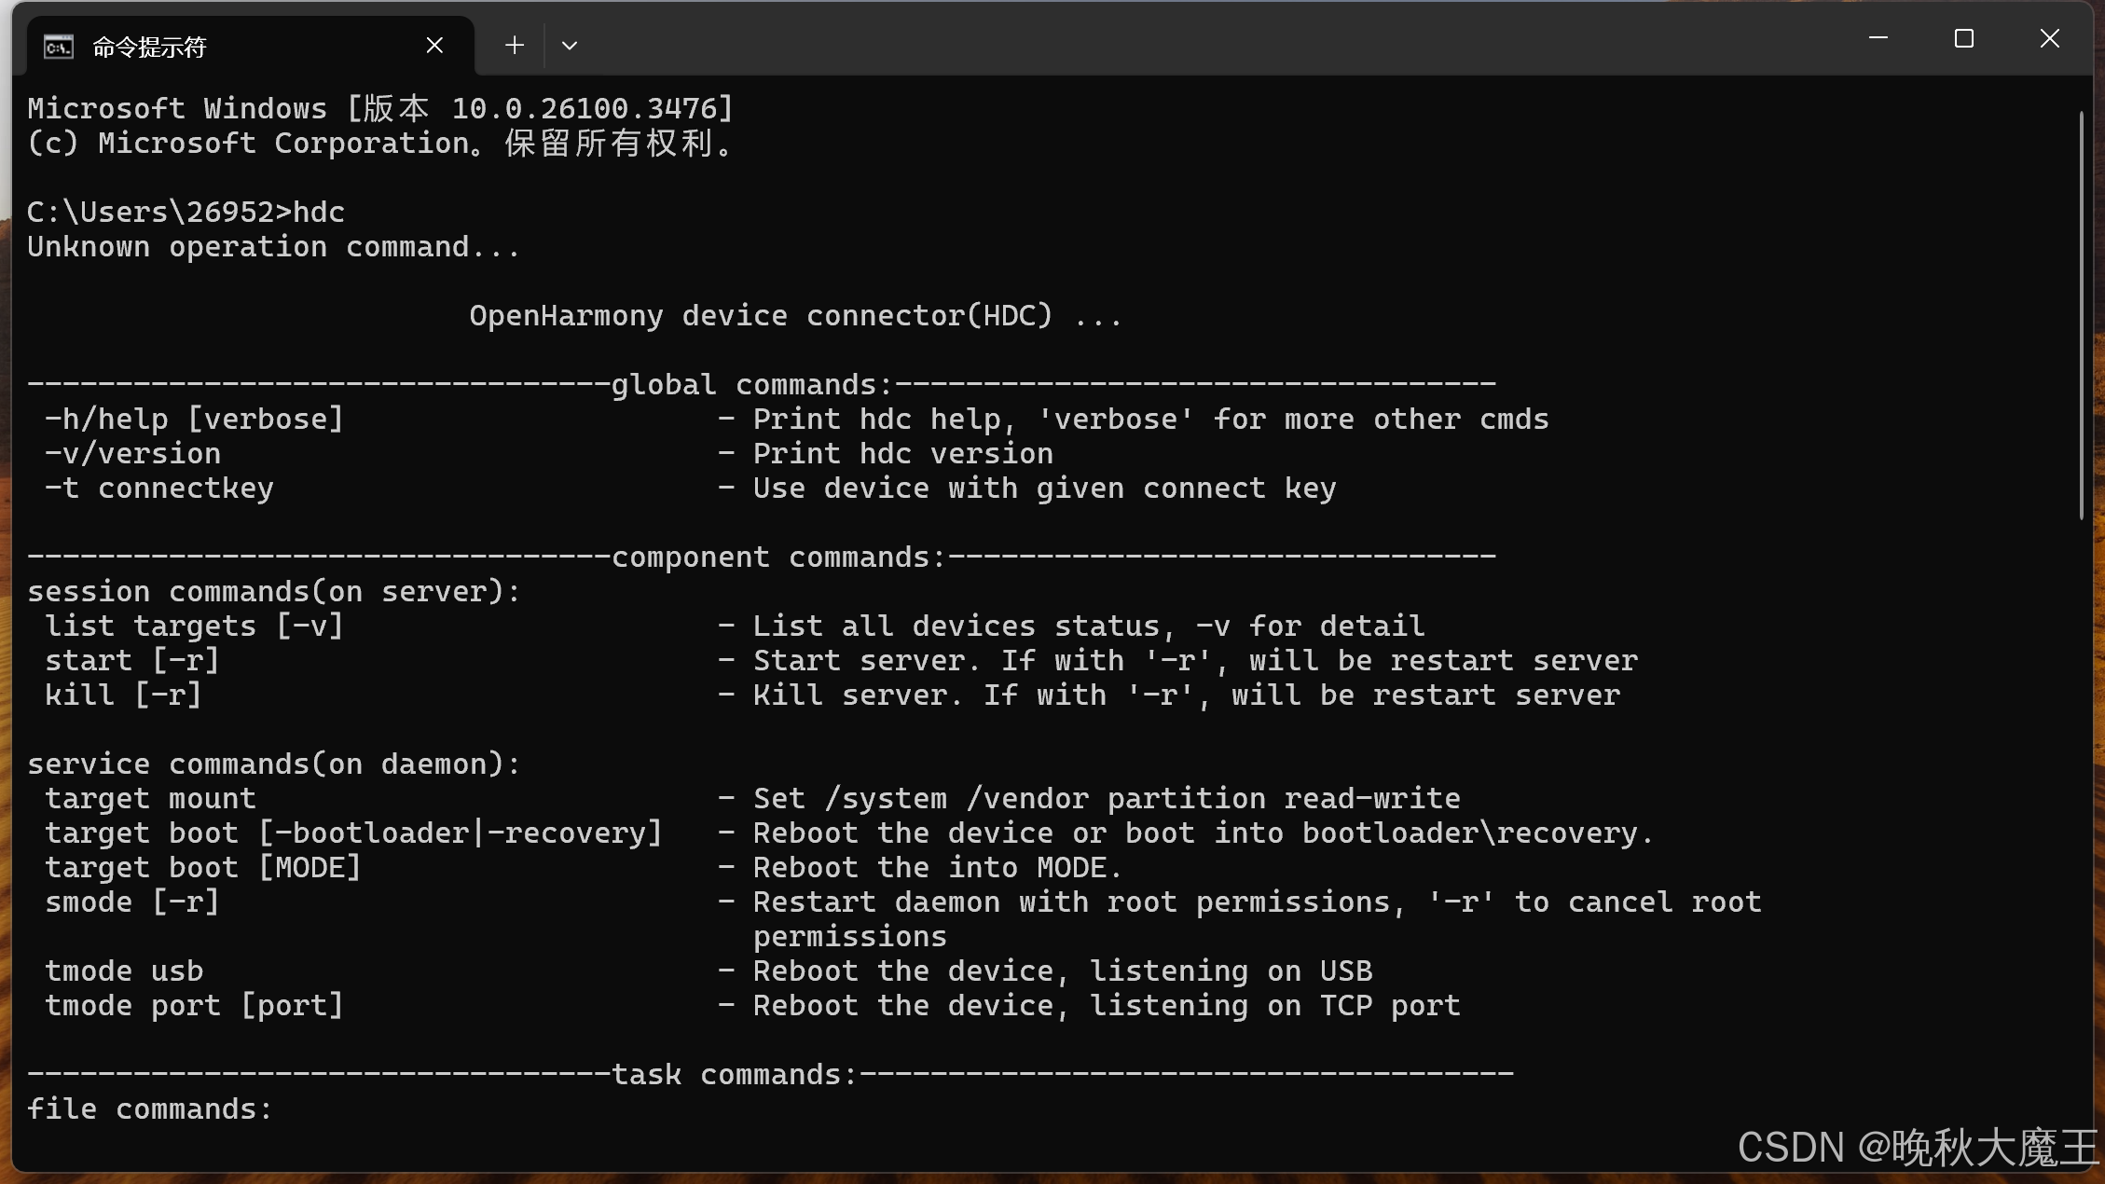
Task: Click the typed hdc command at the prompt
Action: coord(319,213)
